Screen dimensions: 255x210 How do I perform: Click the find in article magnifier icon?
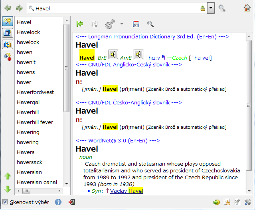(150, 24)
